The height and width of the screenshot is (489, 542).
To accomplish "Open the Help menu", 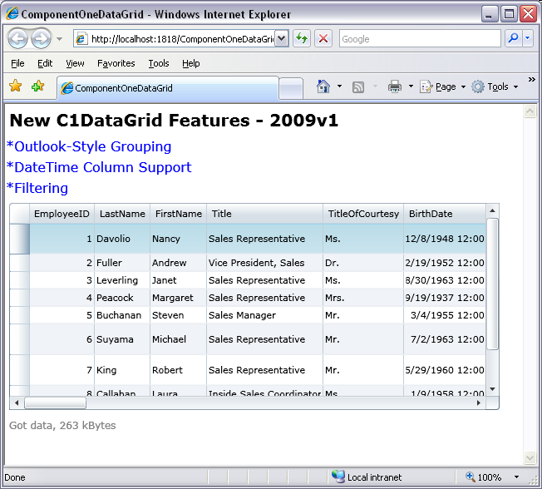I will 191,63.
